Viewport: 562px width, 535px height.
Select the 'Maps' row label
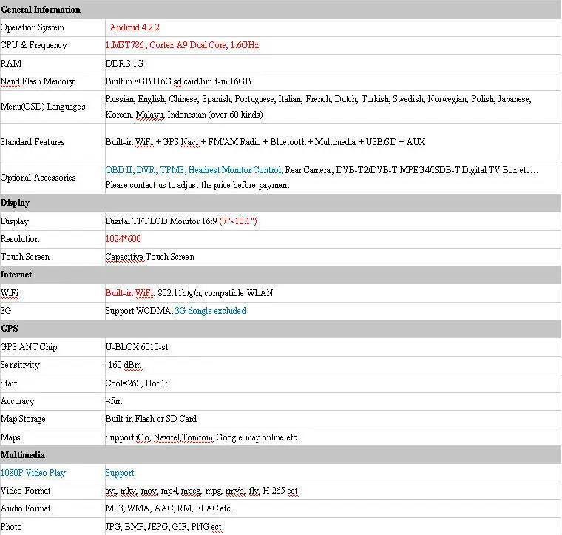10,437
